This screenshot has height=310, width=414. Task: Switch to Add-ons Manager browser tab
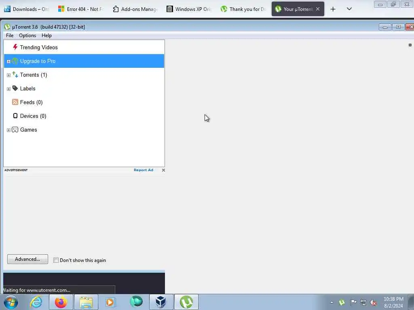pos(135,9)
